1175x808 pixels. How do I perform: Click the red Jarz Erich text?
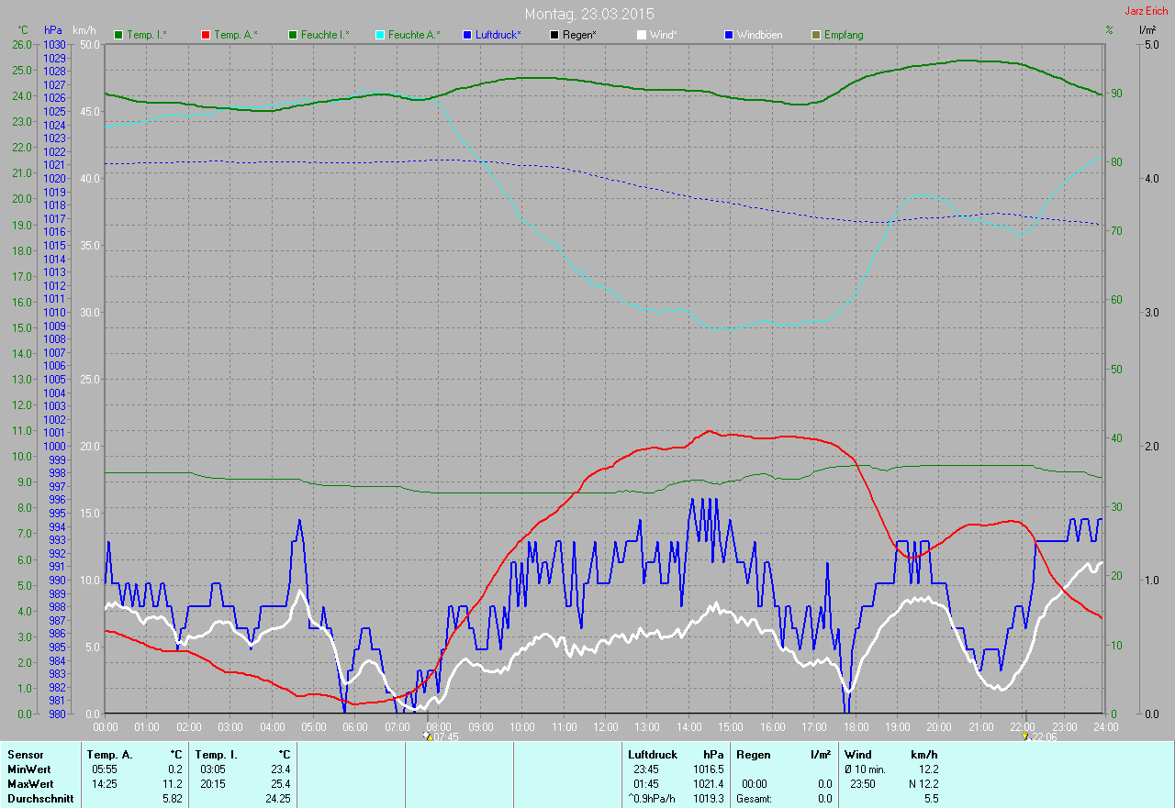pos(1146,11)
